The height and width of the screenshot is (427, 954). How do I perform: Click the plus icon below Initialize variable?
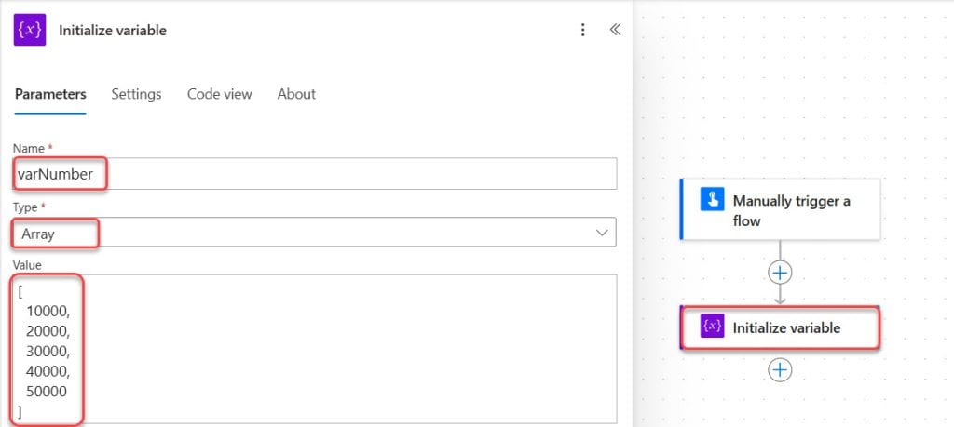[780, 369]
